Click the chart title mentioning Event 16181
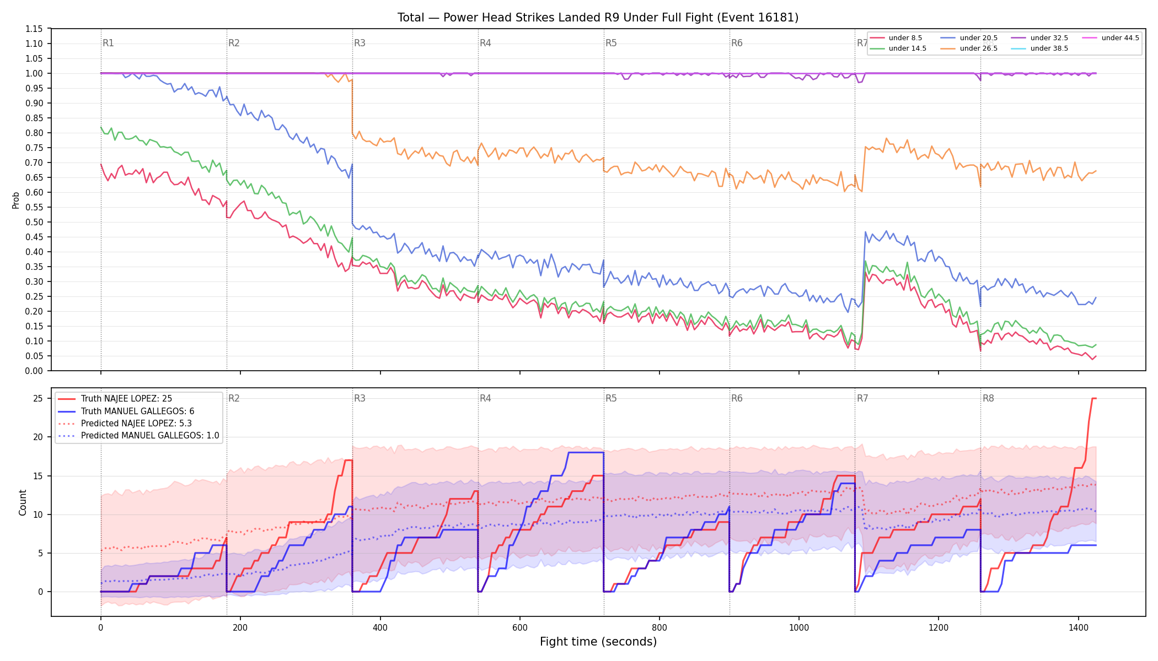1158x661 pixels. pos(598,18)
